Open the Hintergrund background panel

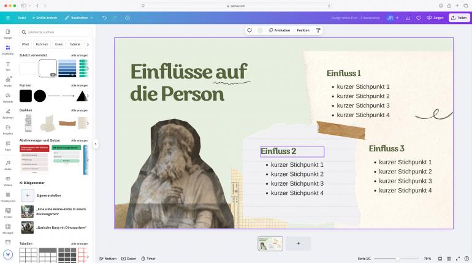point(8,197)
